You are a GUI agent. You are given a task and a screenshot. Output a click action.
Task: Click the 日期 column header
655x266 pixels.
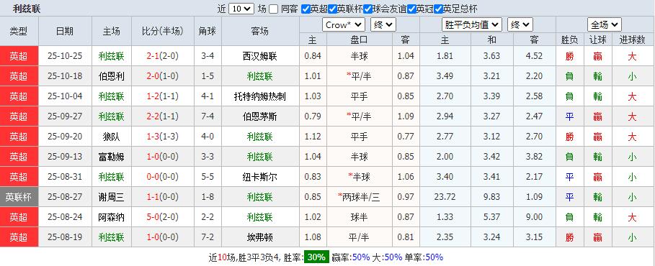(65, 31)
